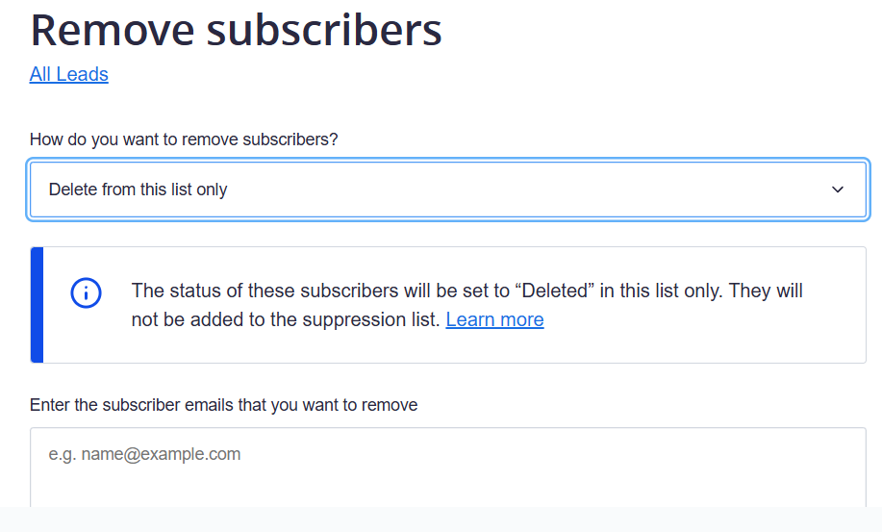The width and height of the screenshot is (882, 532).
Task: Open the Learn more link
Action: pyautogui.click(x=494, y=319)
